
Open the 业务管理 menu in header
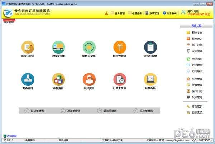point(118,13)
